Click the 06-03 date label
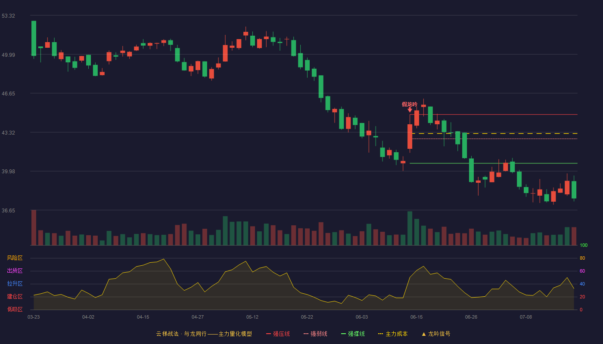The height and width of the screenshot is (344, 603). click(362, 317)
